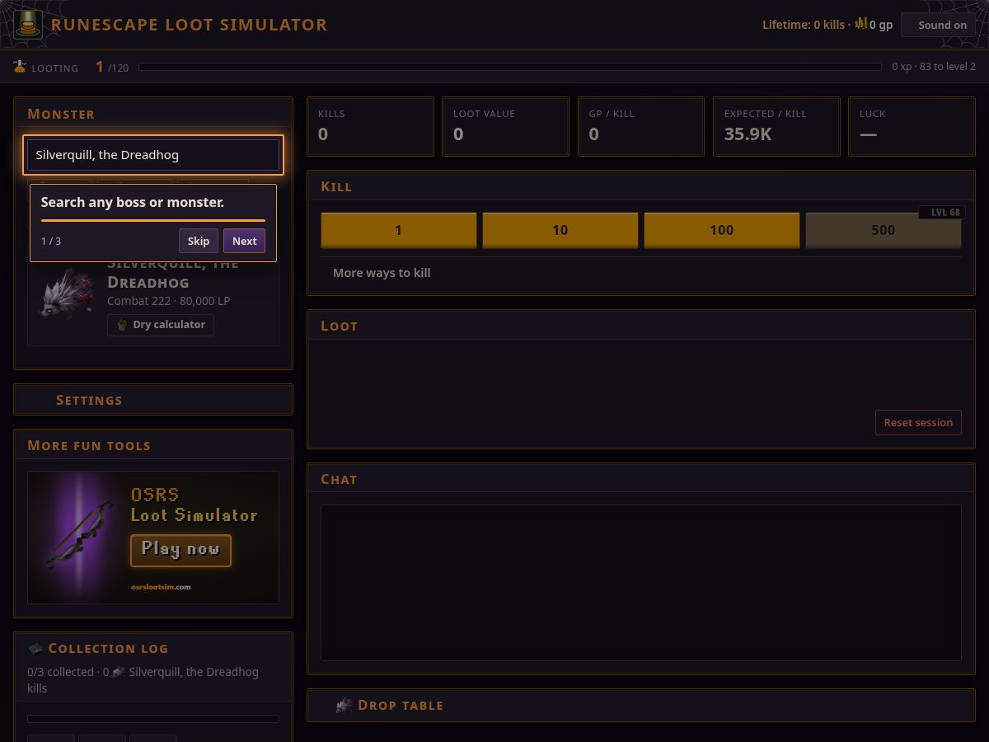
Task: Click the Looting skill icon
Action: click(20, 67)
